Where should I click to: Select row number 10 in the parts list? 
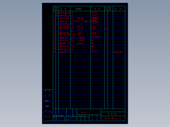[54, 37]
